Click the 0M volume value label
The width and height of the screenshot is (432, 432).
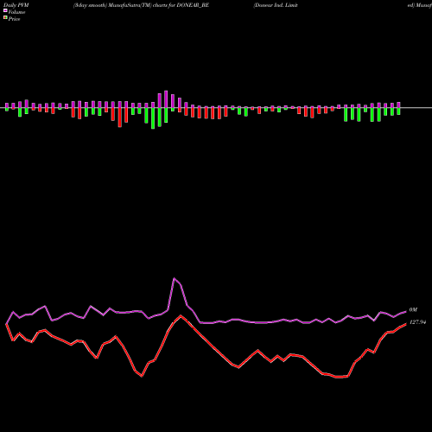[x=413, y=310]
